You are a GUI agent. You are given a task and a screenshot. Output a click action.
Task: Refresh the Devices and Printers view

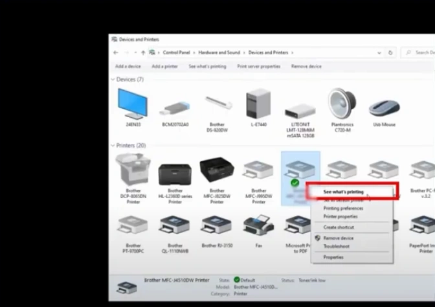[390, 52]
